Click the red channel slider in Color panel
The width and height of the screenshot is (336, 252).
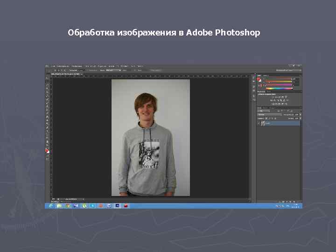pyautogui.click(x=279, y=79)
